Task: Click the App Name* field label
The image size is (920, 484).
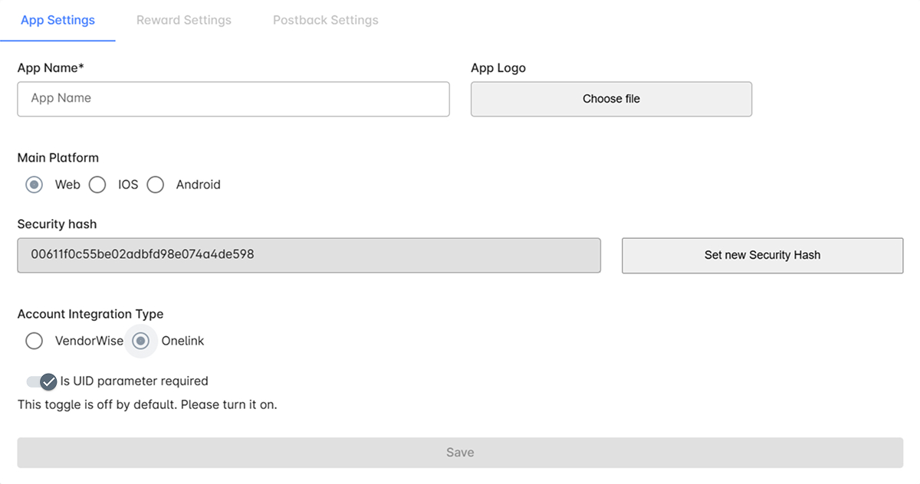Action: [x=51, y=68]
